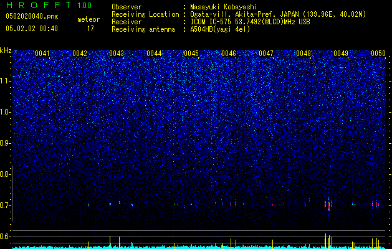Image resolution: width=392 pixels, height=249 pixels.
Task: Click the time marker 0043
Action: point(117,54)
